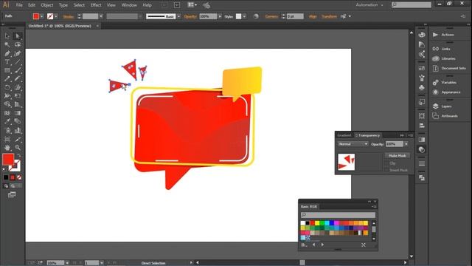Open the blending mode Normal dropdown
This screenshot has width=472, height=266.
coord(353,144)
